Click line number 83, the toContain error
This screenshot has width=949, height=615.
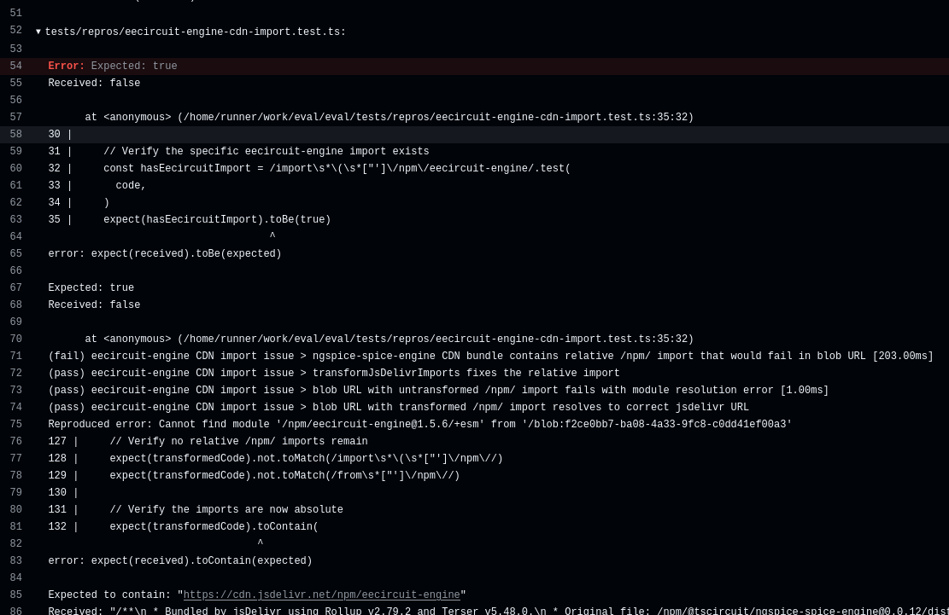15,560
